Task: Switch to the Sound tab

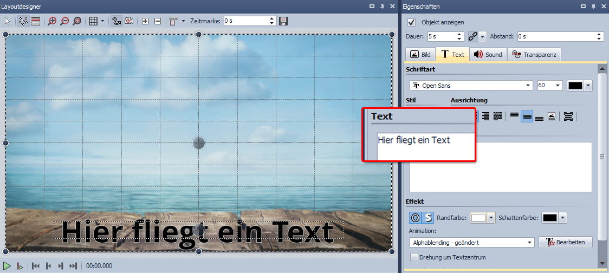Action: pyautogui.click(x=488, y=55)
